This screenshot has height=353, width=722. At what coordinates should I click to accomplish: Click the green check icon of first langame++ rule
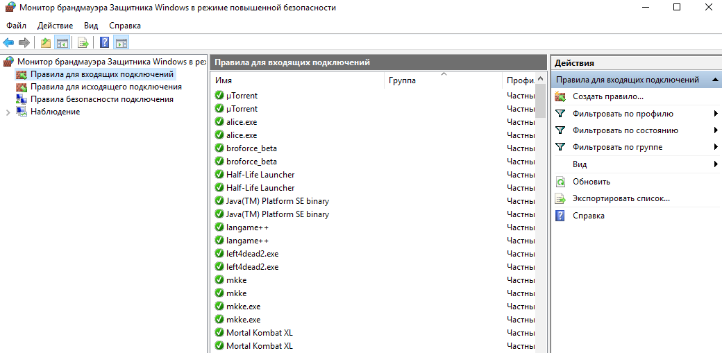point(219,227)
